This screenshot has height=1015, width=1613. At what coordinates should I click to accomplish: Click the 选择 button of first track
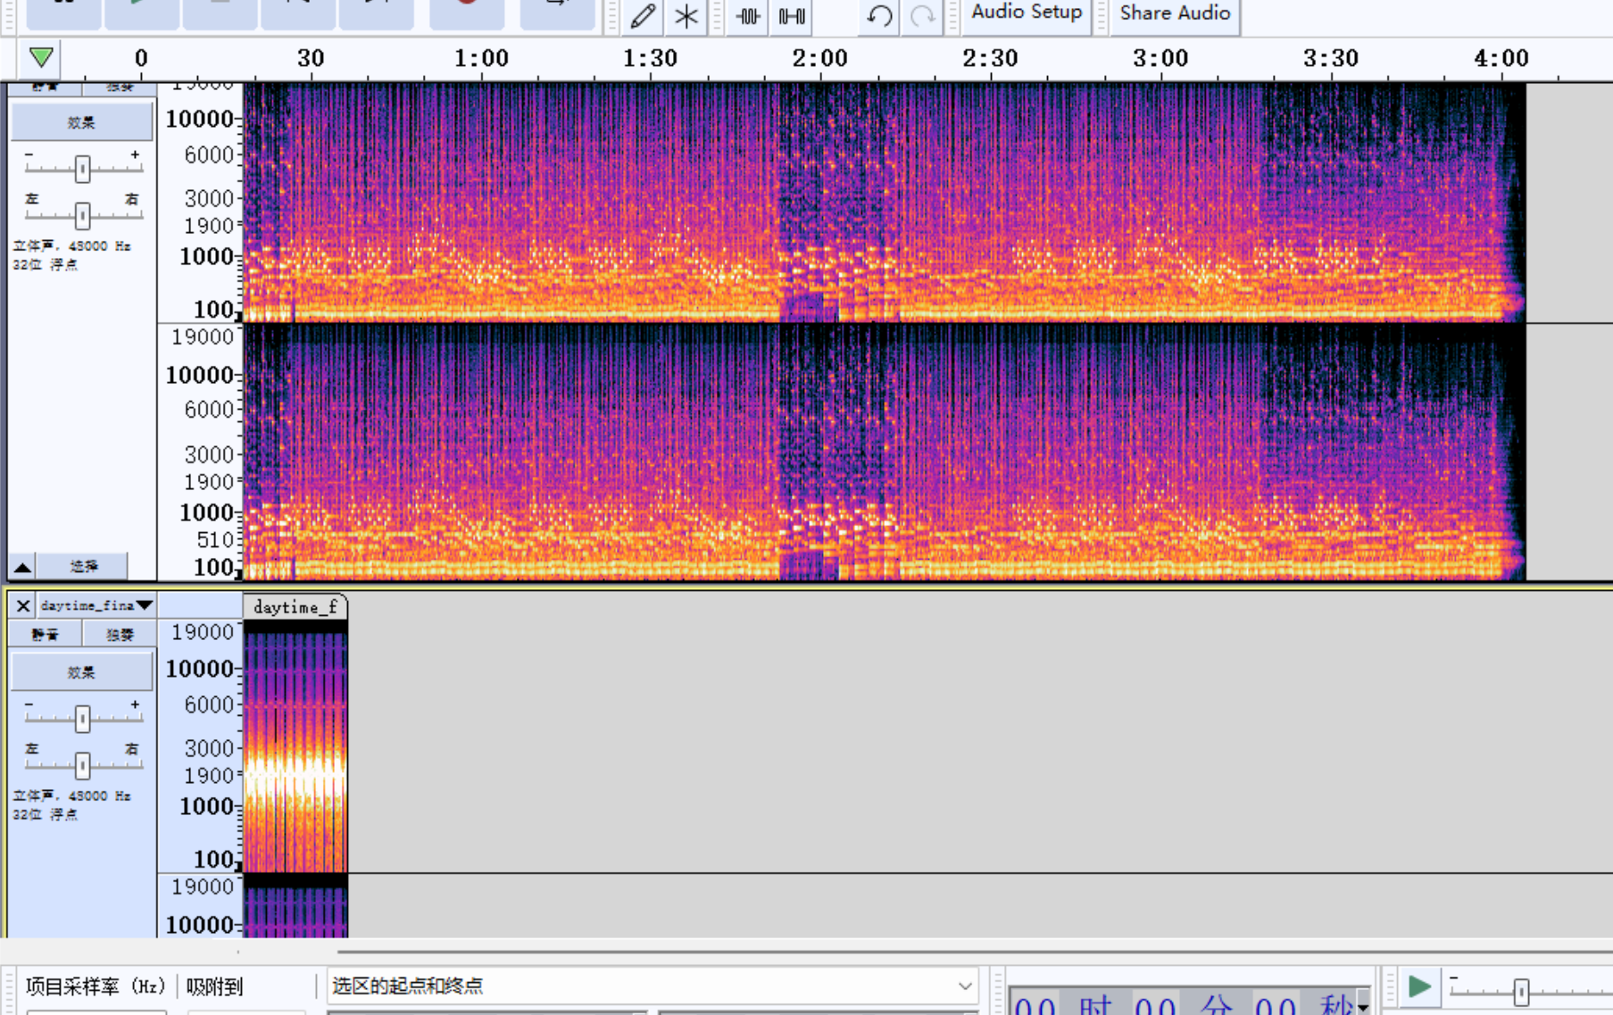[x=84, y=566]
